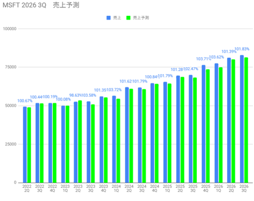The height and width of the screenshot is (201, 254).
Task: Click the blue 売上 legend swatch
Action: click(108, 18)
